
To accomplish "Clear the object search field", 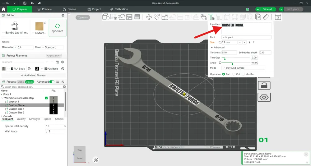I will (x=64, y=87).
